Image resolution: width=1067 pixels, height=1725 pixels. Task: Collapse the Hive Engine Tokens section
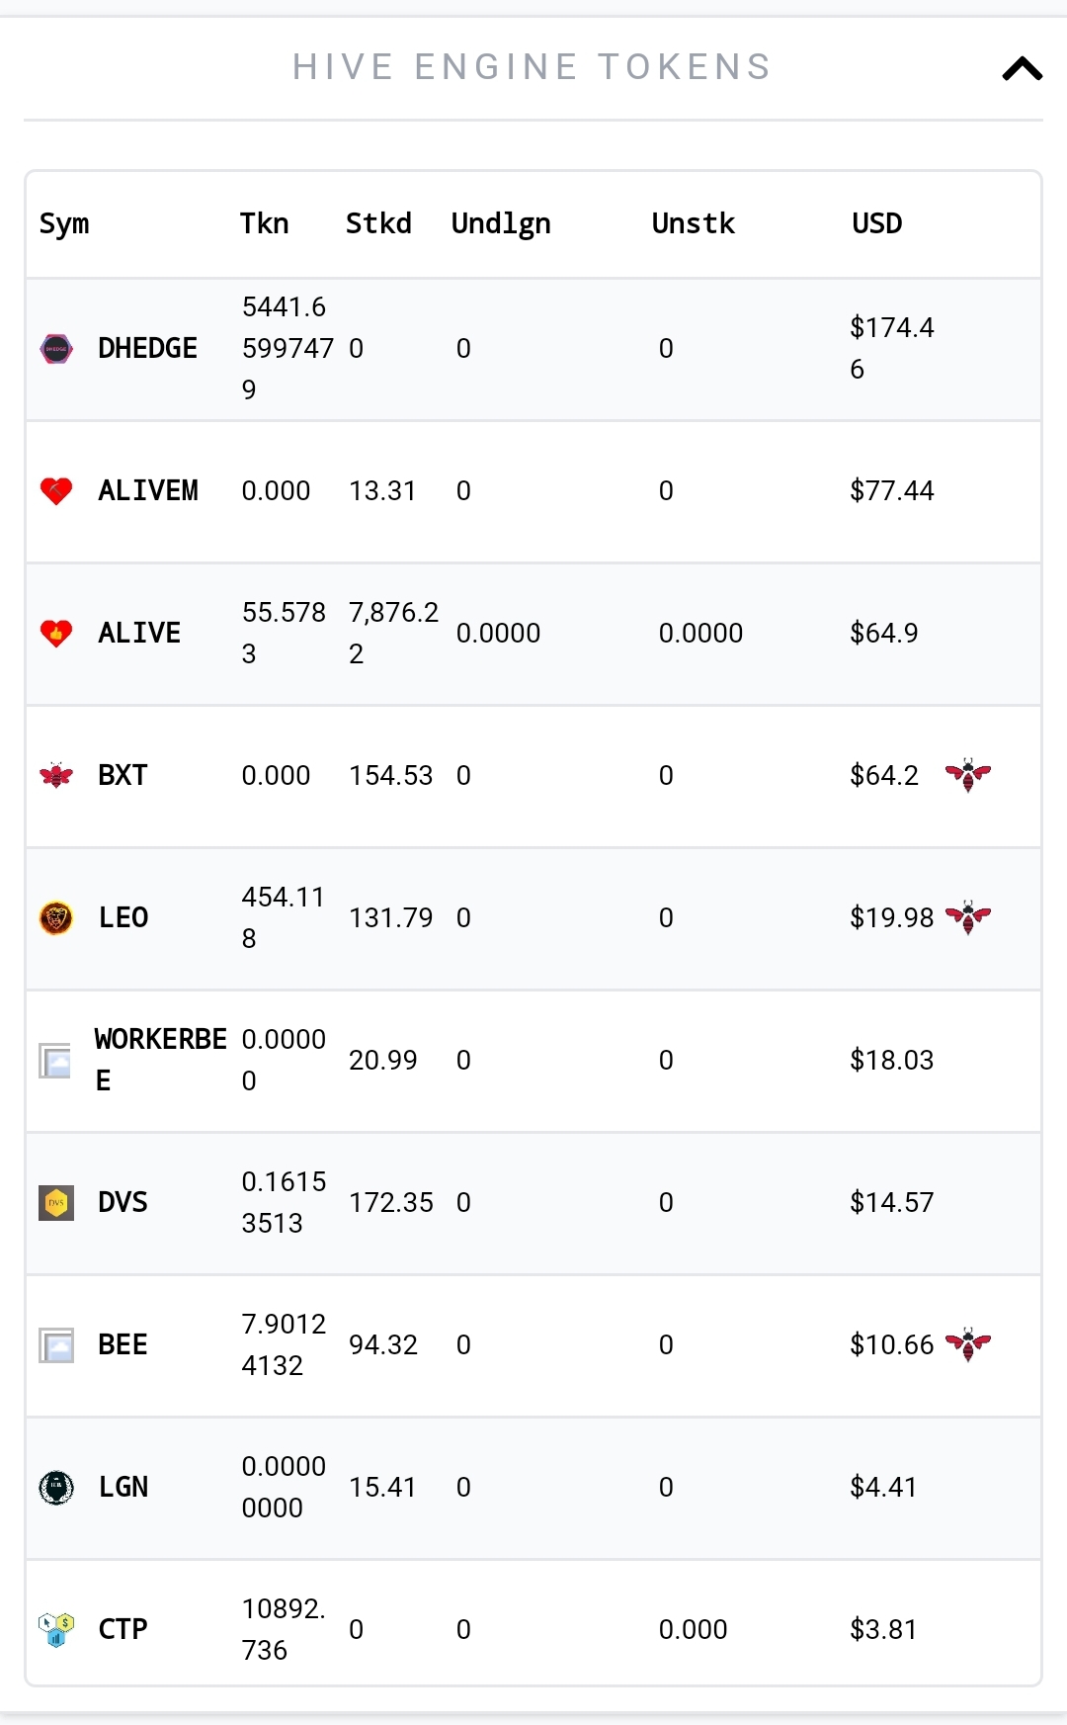tap(1022, 68)
